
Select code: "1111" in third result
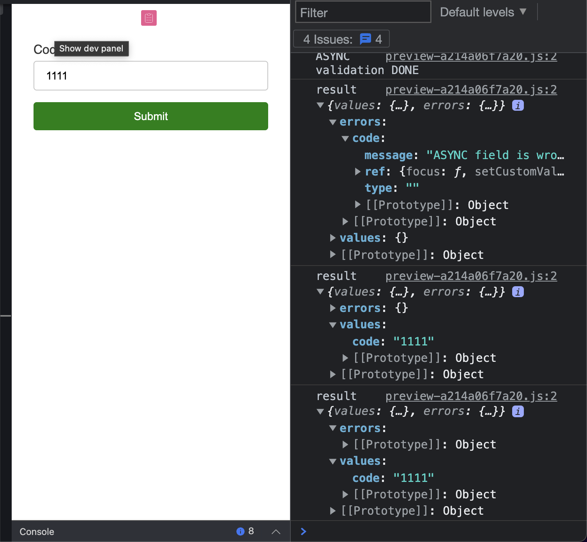393,478
